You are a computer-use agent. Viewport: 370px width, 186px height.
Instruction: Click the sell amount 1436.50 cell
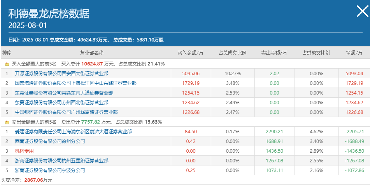(274, 151)
